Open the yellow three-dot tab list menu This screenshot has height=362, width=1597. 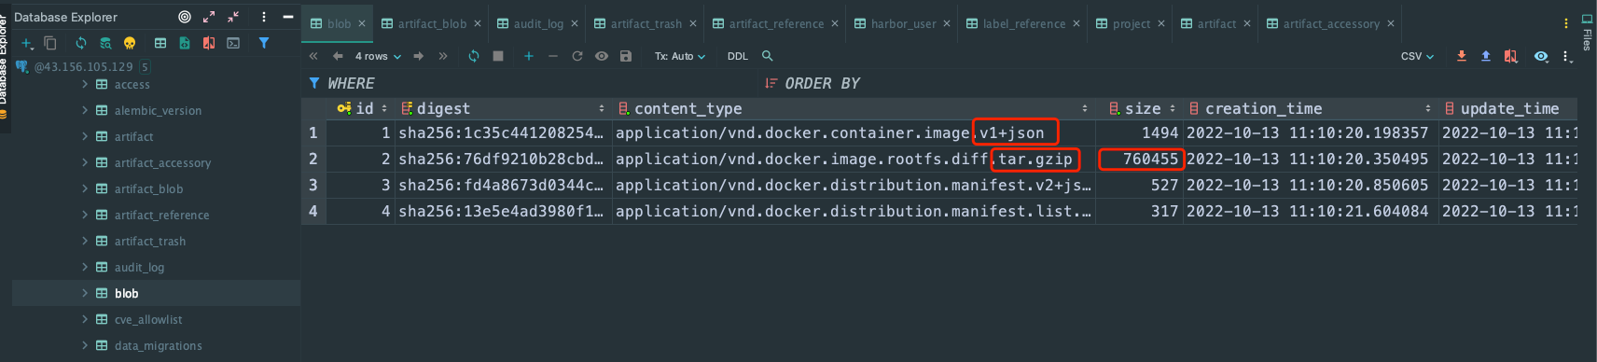point(1565,23)
